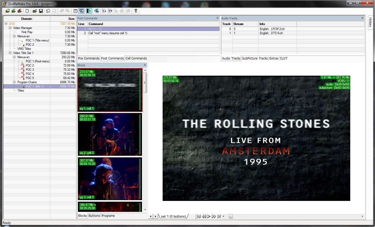Click the document with down arrow icon
Screen dimensions: 375x227
(x=104, y=11)
